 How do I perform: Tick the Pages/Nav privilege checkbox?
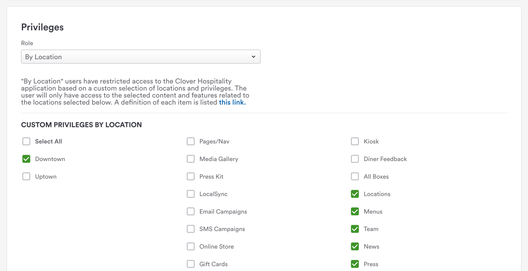(191, 141)
